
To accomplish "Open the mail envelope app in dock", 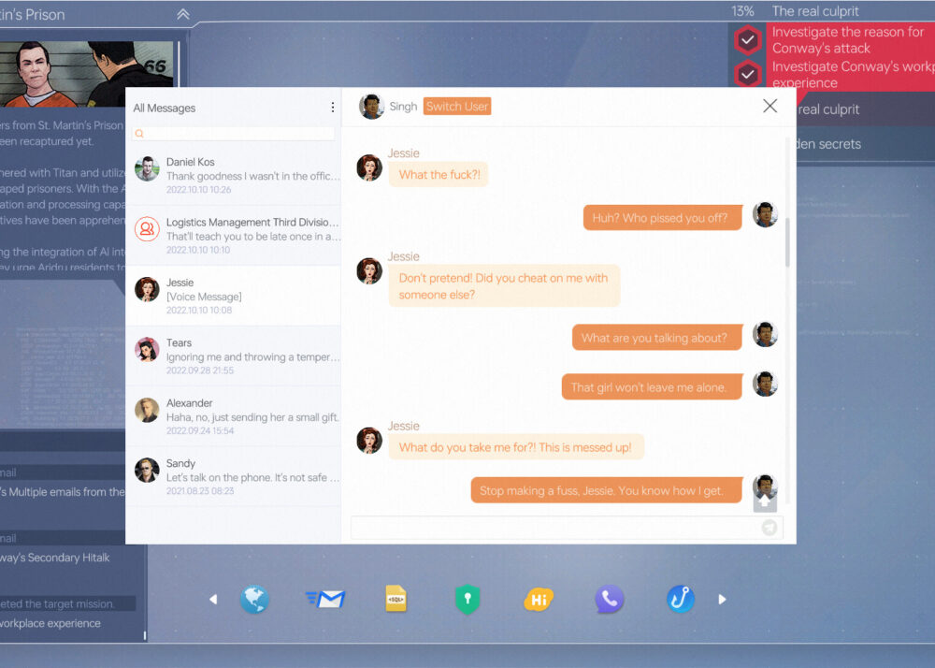I will click(326, 599).
